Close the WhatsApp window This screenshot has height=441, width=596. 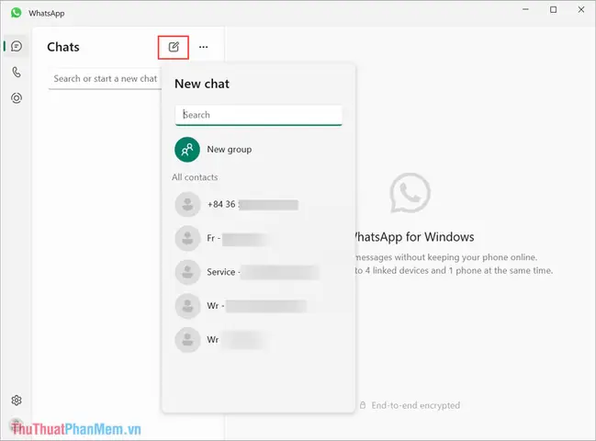tap(581, 9)
